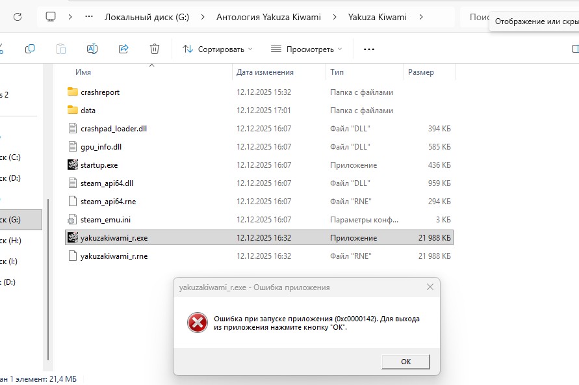This screenshot has width=579, height=385.
Task: Click the monitor icon in address bar
Action: [x=51, y=17]
